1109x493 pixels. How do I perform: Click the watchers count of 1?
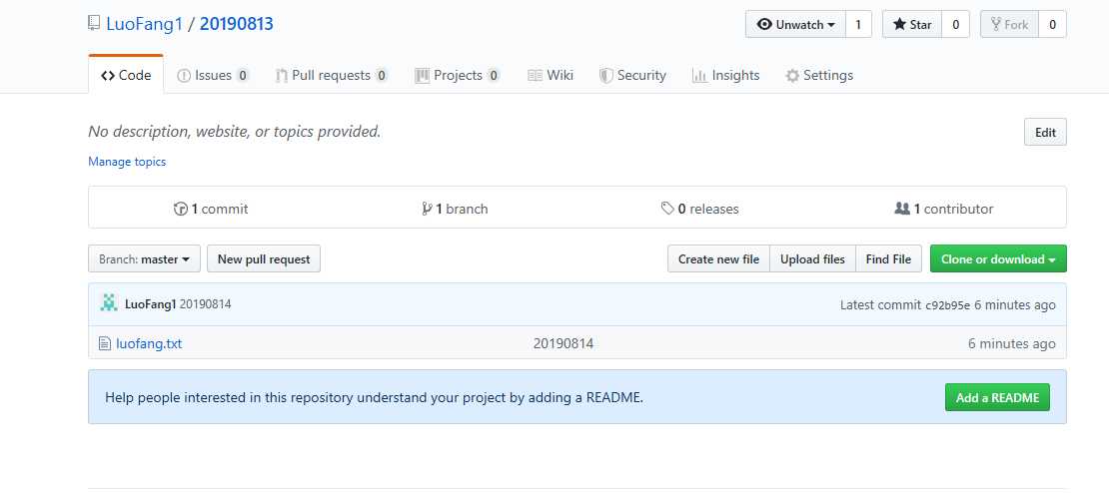pos(858,25)
